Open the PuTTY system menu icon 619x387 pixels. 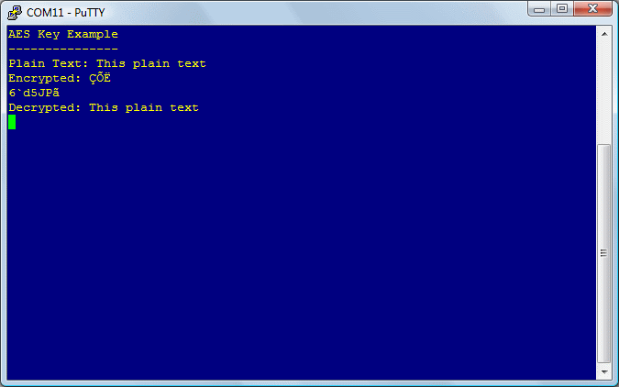pyautogui.click(x=15, y=13)
